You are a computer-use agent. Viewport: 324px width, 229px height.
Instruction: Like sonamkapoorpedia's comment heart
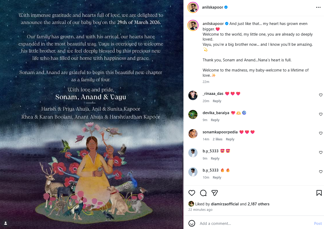(x=321, y=133)
